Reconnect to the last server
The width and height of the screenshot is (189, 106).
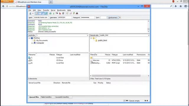[x=63, y=14]
